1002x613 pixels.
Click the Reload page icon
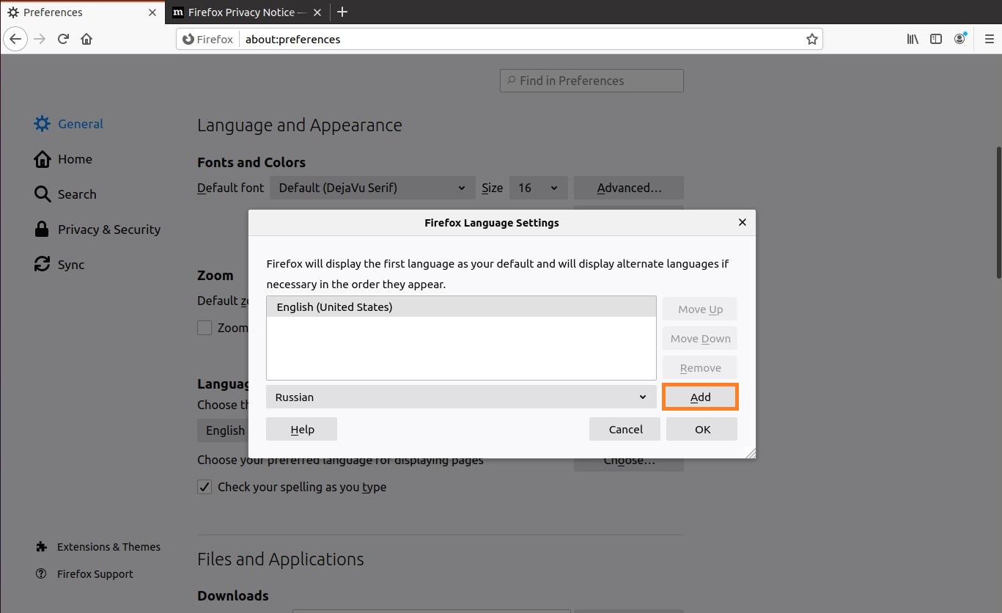pos(64,39)
